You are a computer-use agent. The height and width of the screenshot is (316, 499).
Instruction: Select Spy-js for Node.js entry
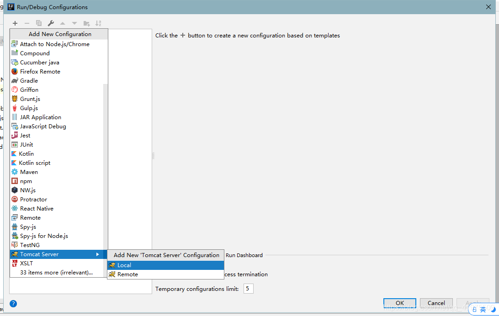pyautogui.click(x=57, y=236)
